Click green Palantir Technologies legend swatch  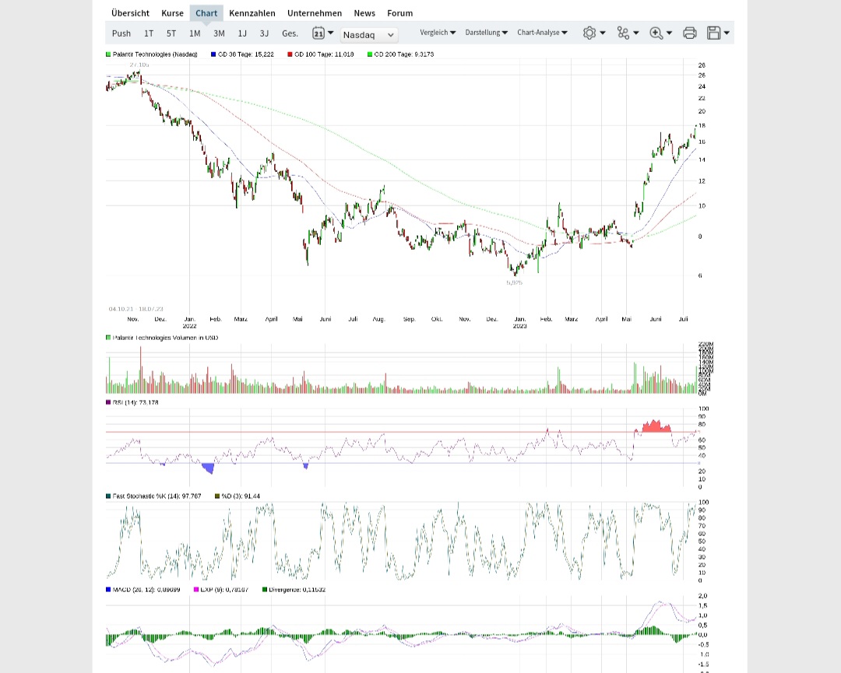coord(108,54)
